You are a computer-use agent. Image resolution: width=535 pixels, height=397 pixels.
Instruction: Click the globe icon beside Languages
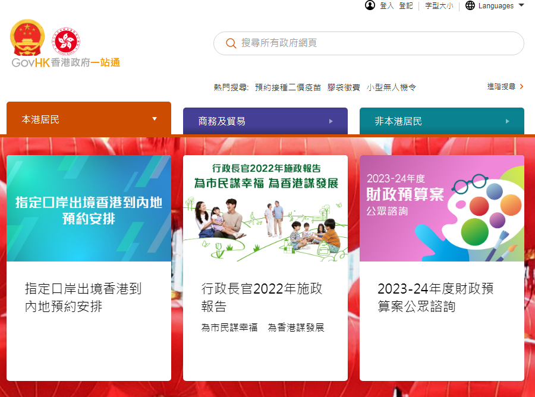point(470,5)
